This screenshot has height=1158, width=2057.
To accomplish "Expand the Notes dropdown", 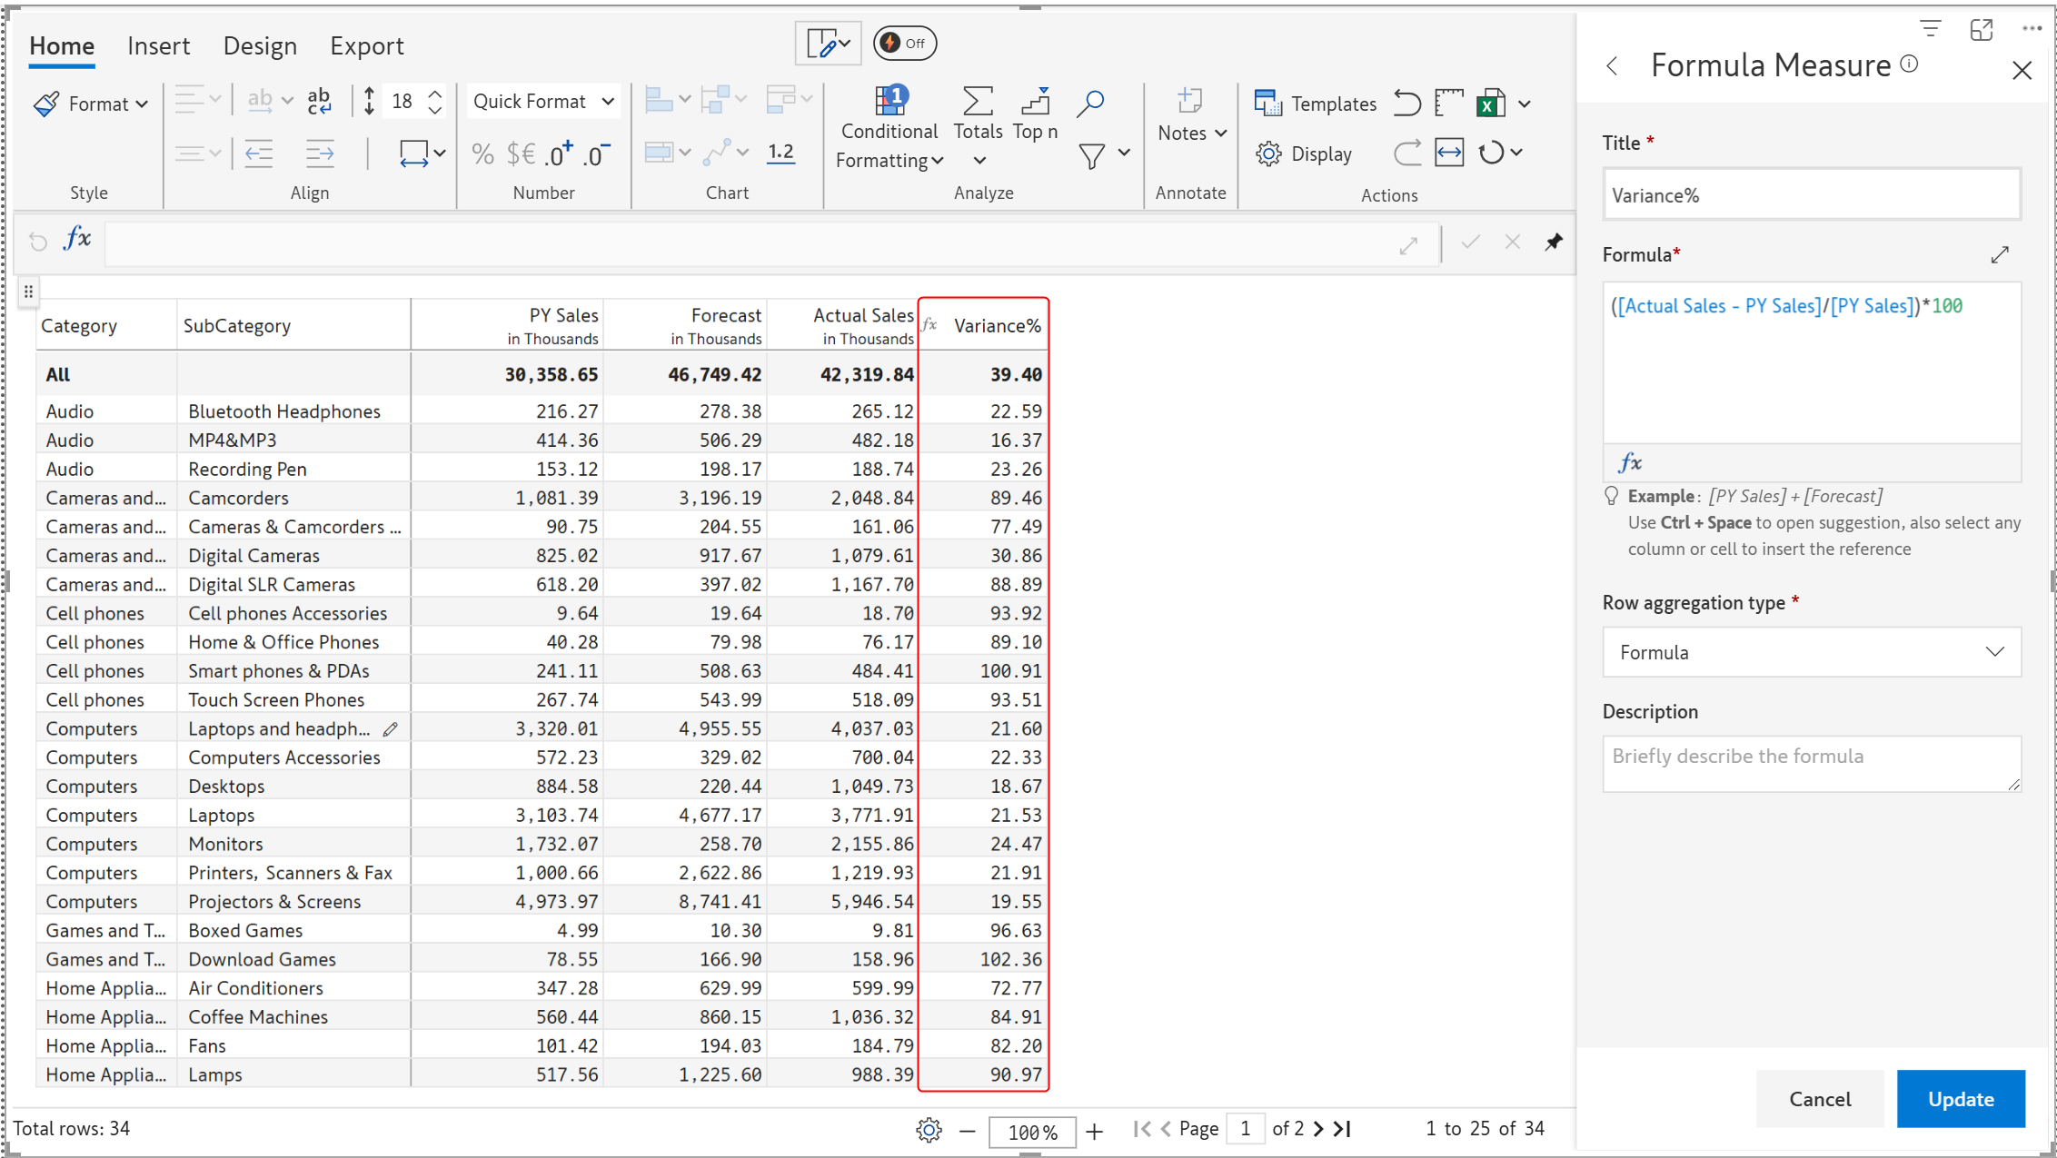I will click(1192, 133).
